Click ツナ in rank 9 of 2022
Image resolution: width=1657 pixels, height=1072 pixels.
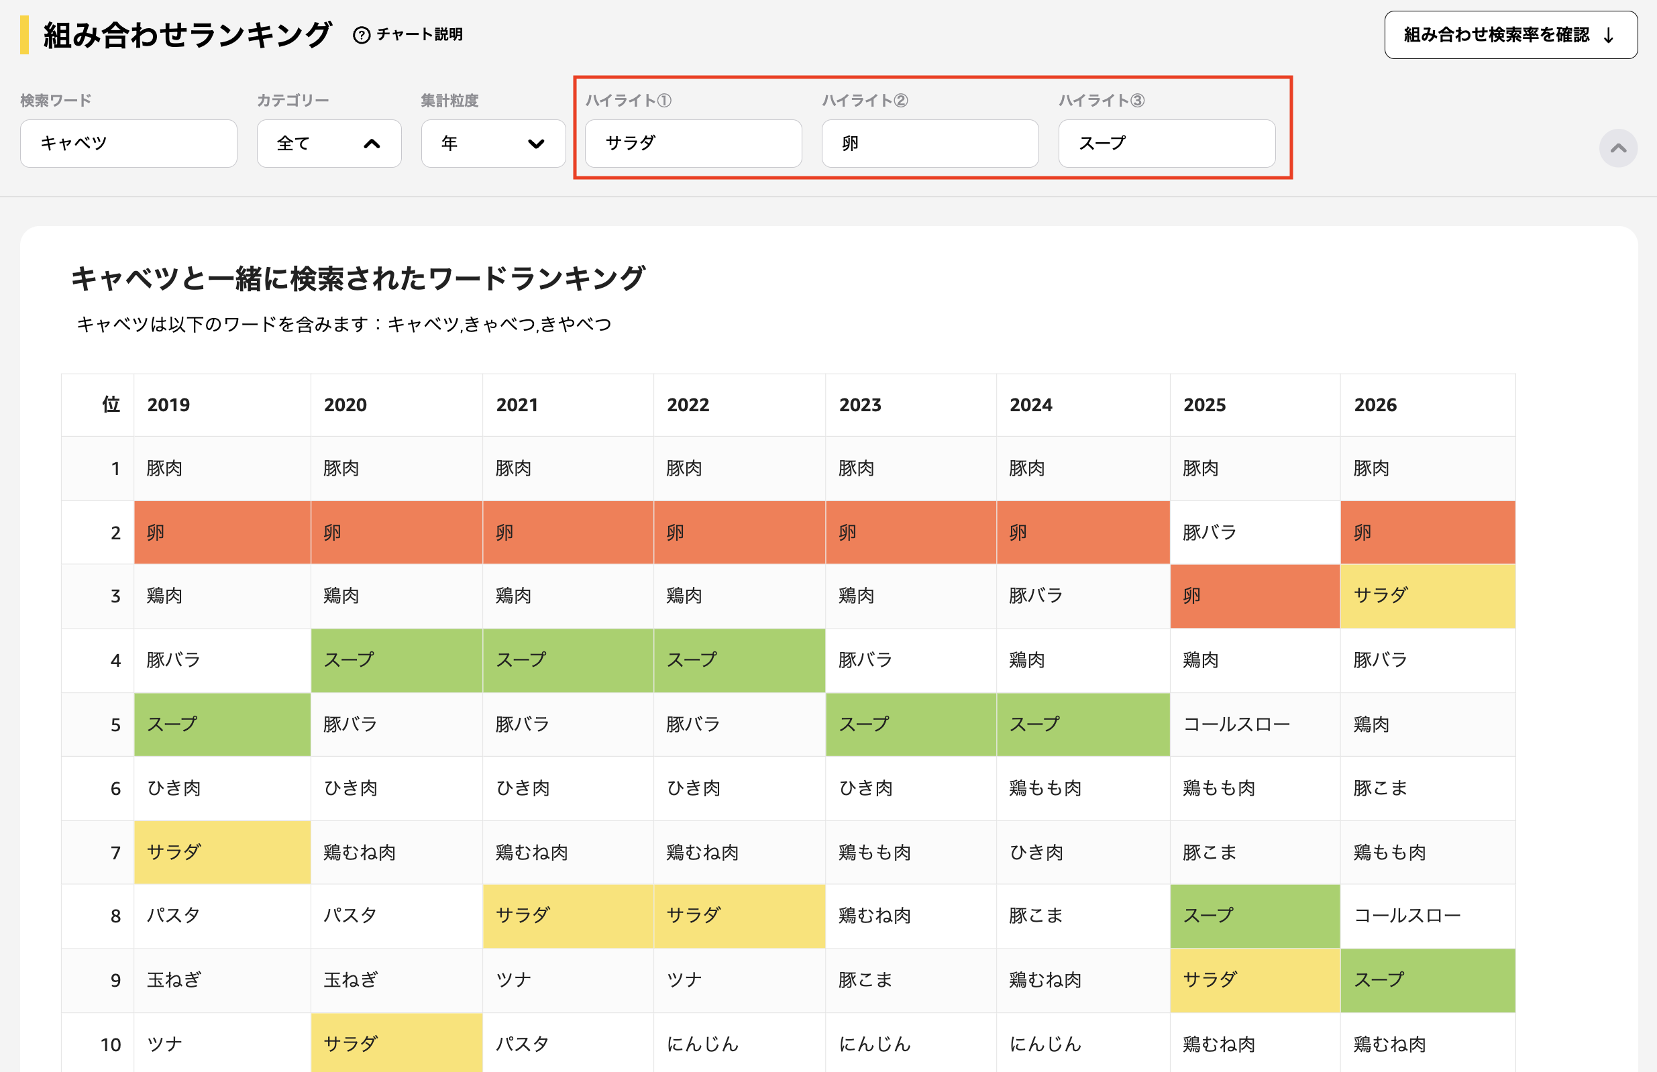(685, 979)
